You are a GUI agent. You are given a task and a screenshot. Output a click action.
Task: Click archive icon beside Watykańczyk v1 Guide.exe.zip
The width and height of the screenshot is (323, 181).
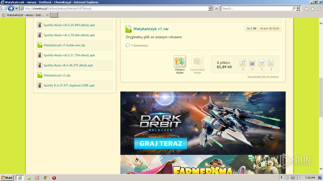coord(40,45)
